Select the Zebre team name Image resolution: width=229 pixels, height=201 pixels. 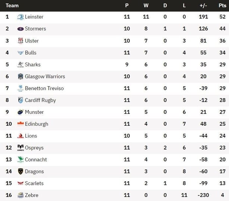32,195
